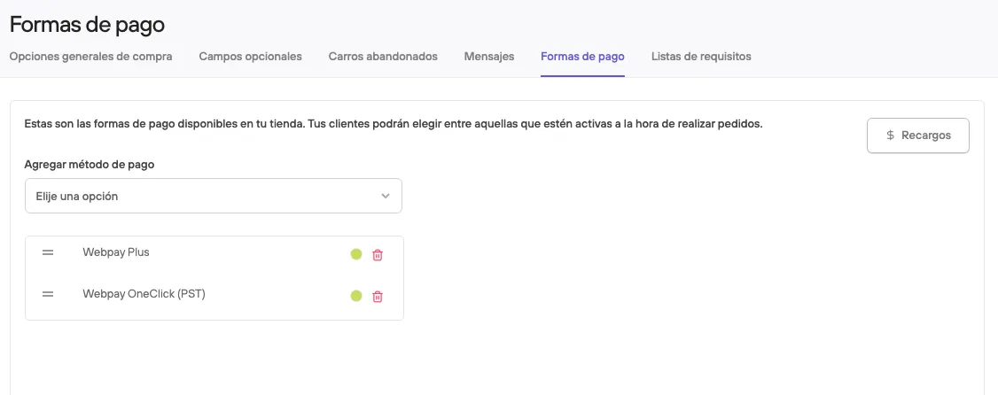The image size is (998, 395).
Task: Click the Recargos button
Action: point(918,136)
